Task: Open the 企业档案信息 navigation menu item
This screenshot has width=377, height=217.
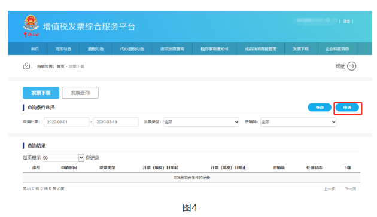Action: (x=337, y=49)
